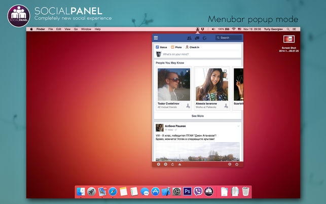Click the volume icon in menubar
This screenshot has height=204, width=326.
click(x=213, y=29)
